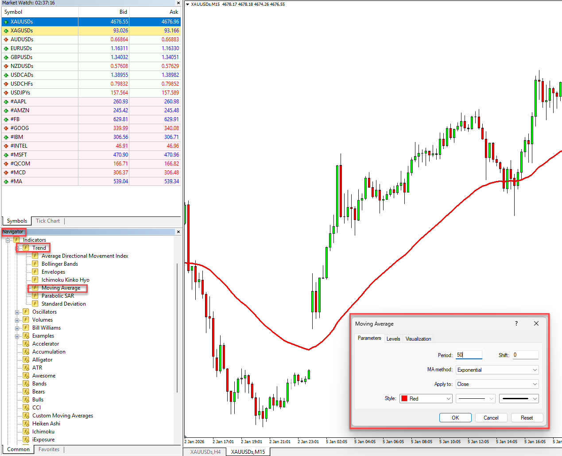Open the MA method dropdown
The image size is (562, 456).
pyautogui.click(x=497, y=370)
